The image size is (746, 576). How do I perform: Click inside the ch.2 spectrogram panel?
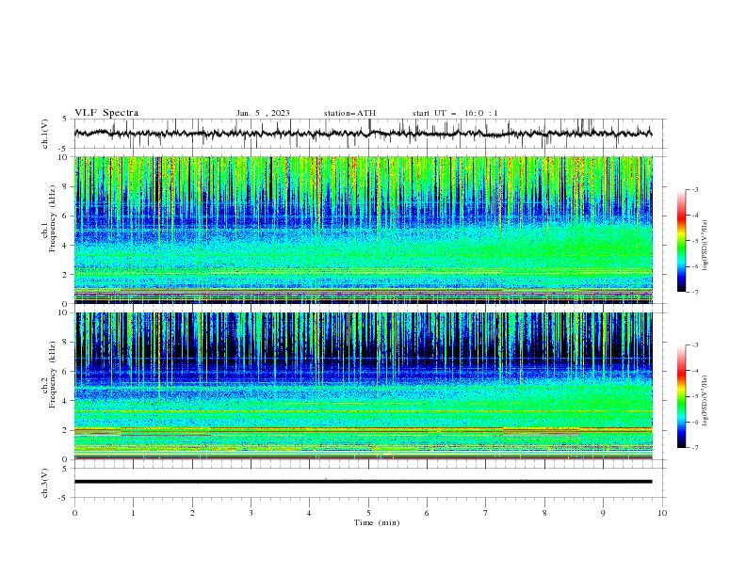[x=364, y=386]
